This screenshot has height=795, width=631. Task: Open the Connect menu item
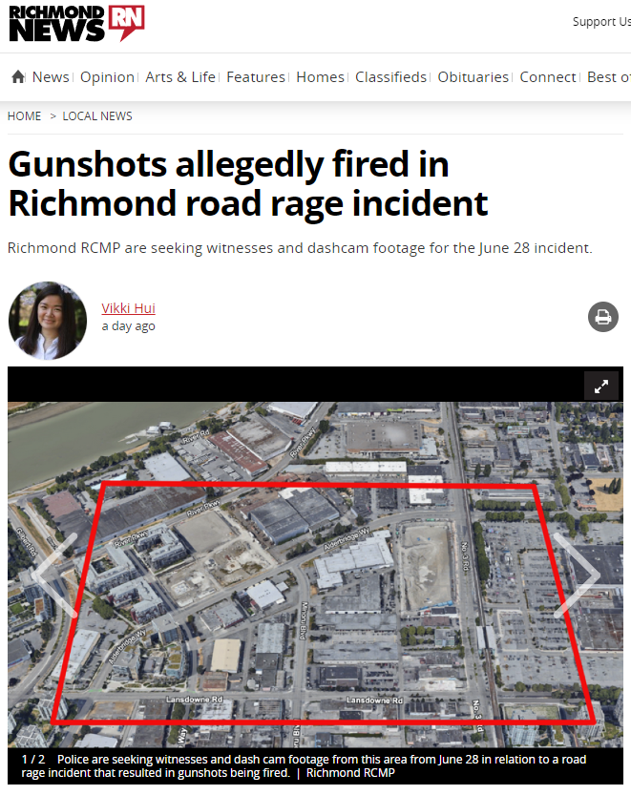pyautogui.click(x=548, y=77)
